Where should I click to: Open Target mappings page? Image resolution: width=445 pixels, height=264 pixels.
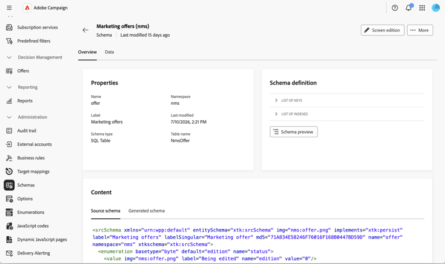(x=33, y=172)
